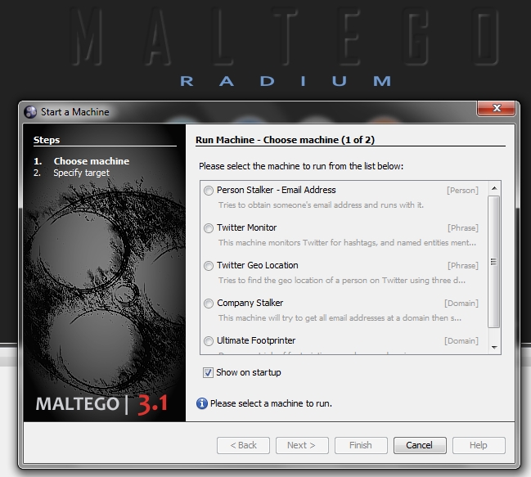The width and height of the screenshot is (531, 477).
Task: Open Help for the wizard
Action: click(479, 445)
